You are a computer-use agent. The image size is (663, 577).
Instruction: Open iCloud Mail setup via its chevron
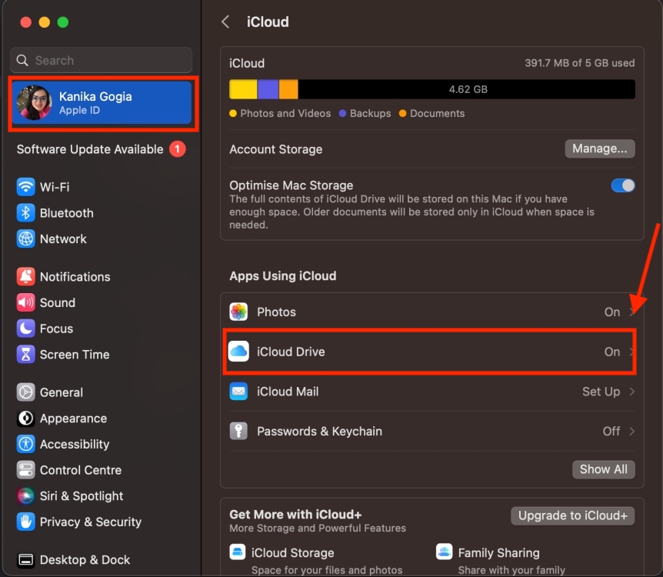click(x=631, y=392)
